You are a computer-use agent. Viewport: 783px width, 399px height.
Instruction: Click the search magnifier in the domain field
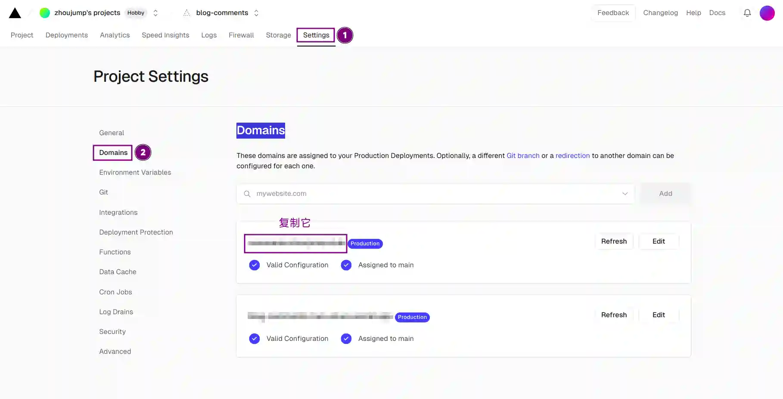247,194
